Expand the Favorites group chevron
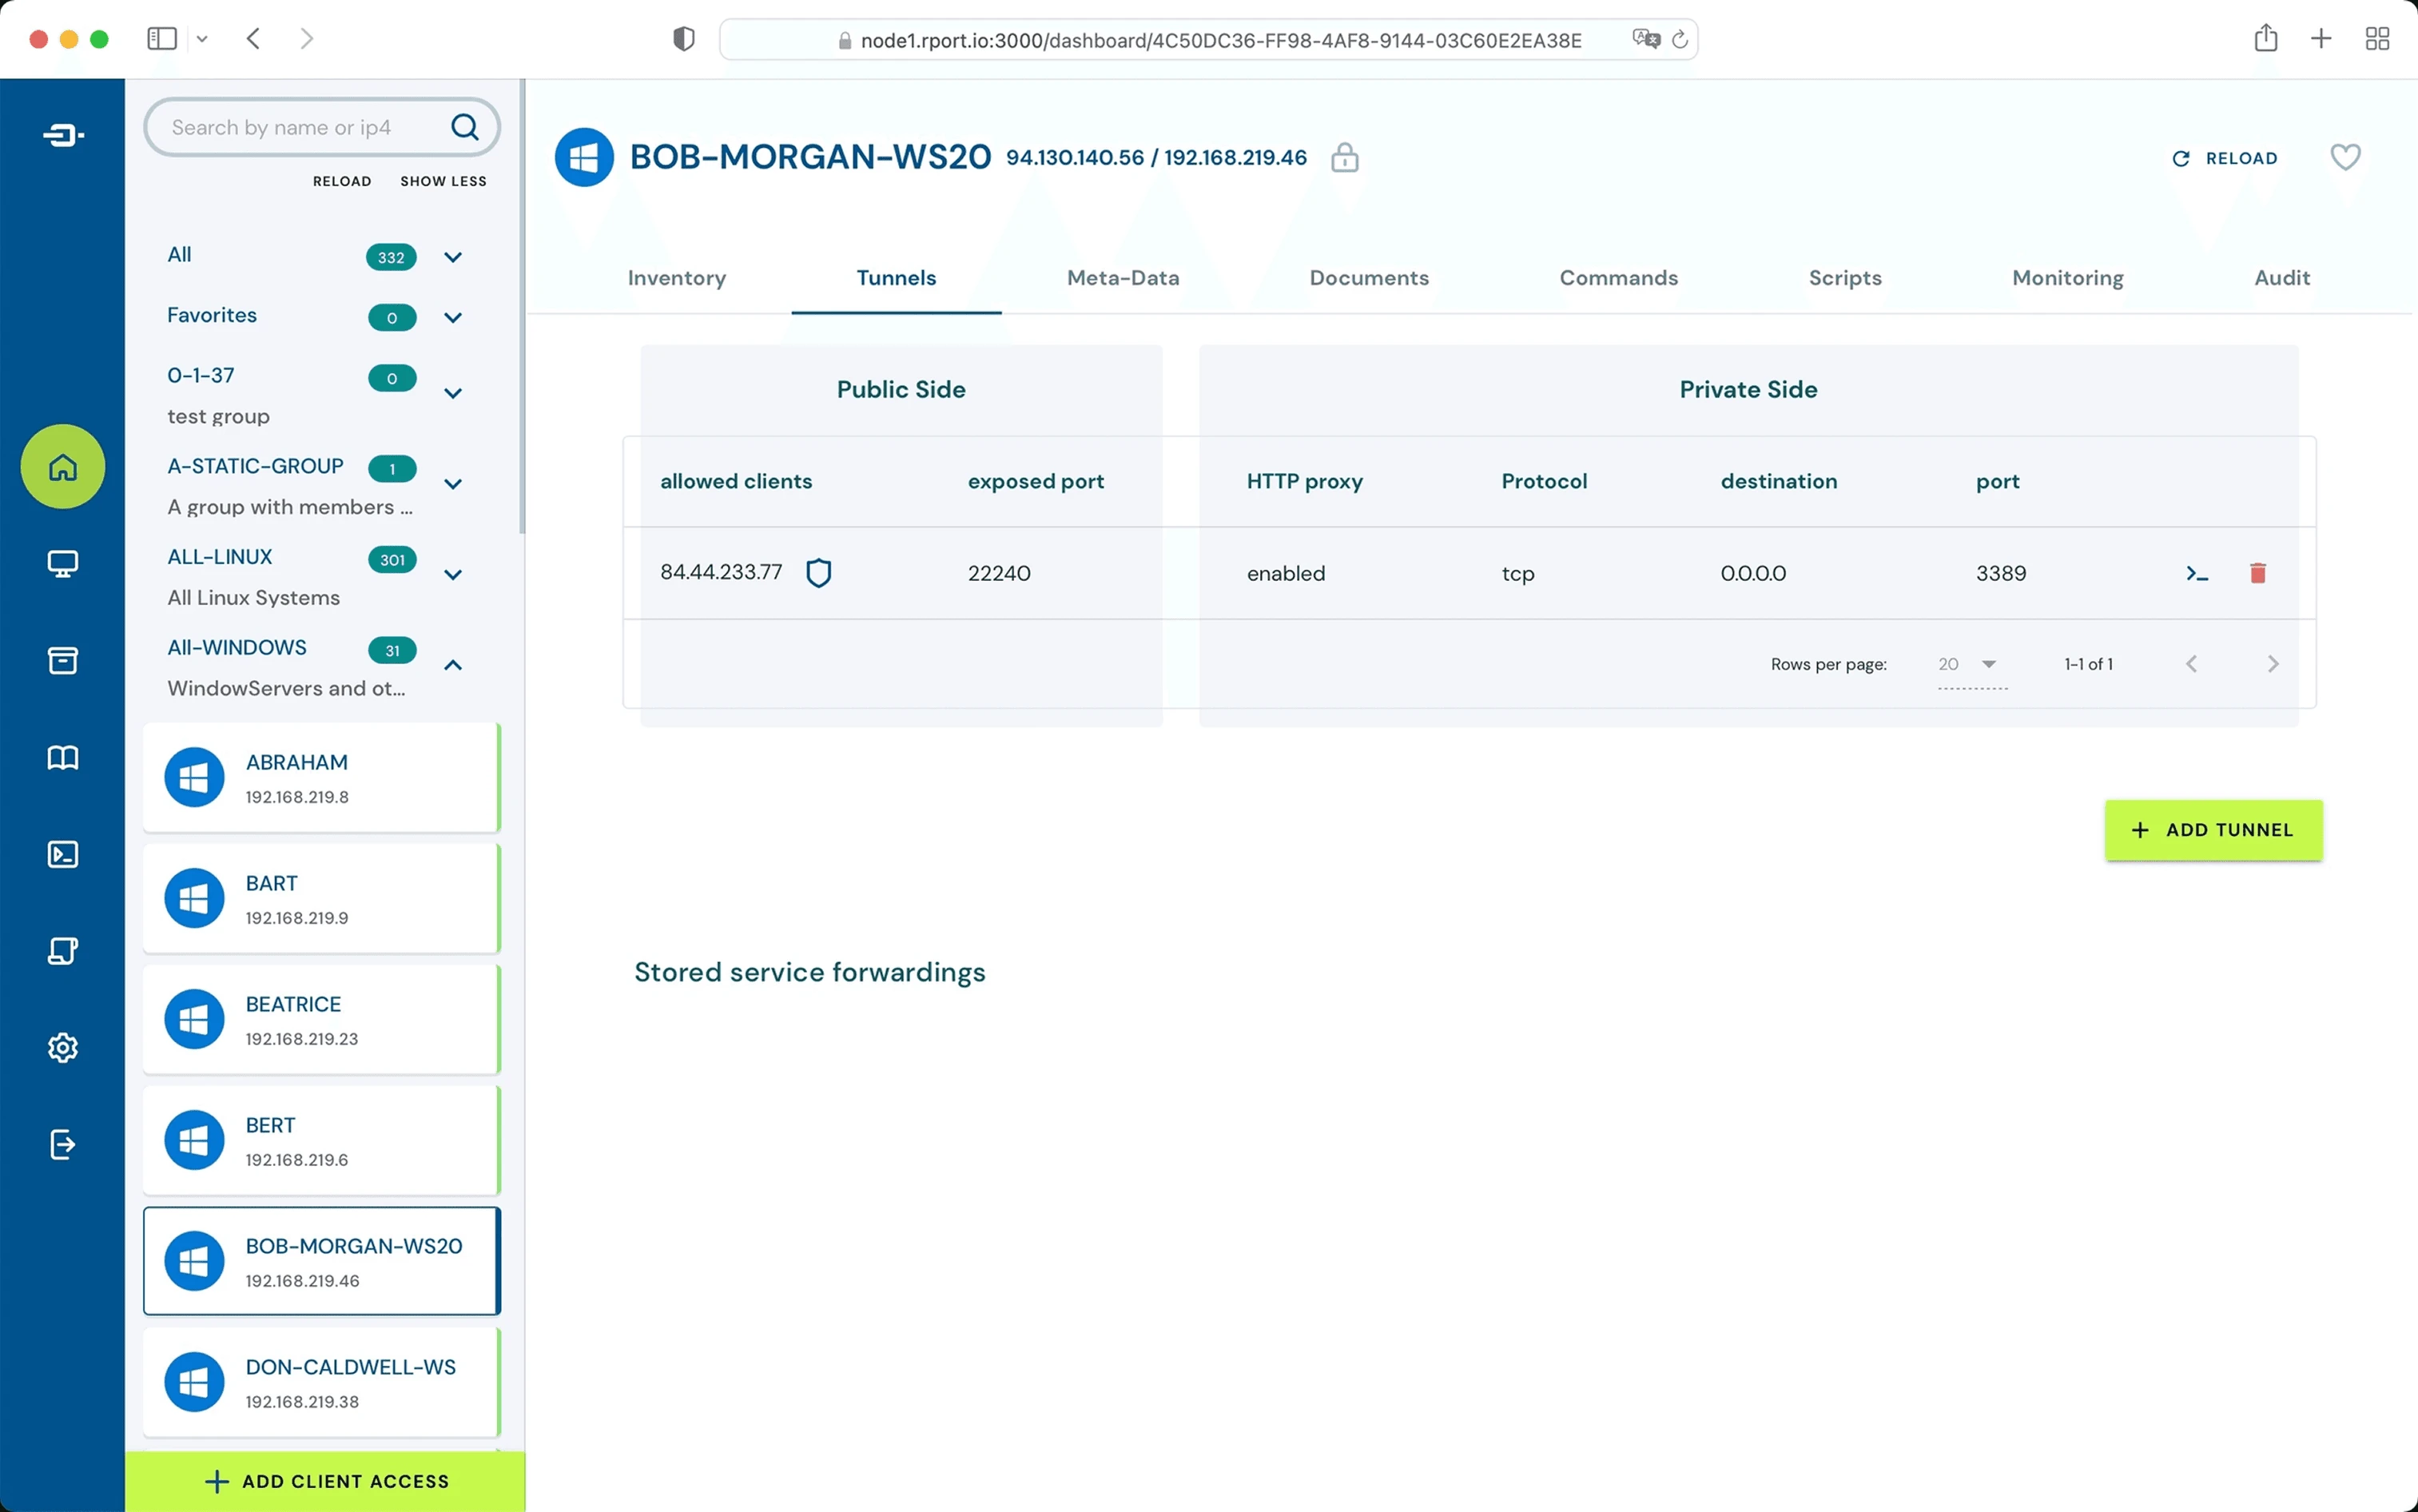This screenshot has width=2418, height=1512. [453, 318]
